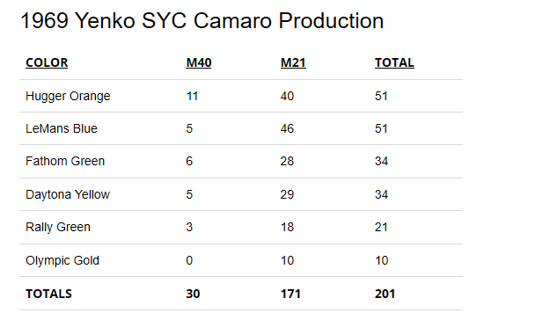
Task: Select Hugger Orange M40 value 11
Action: [x=192, y=96]
